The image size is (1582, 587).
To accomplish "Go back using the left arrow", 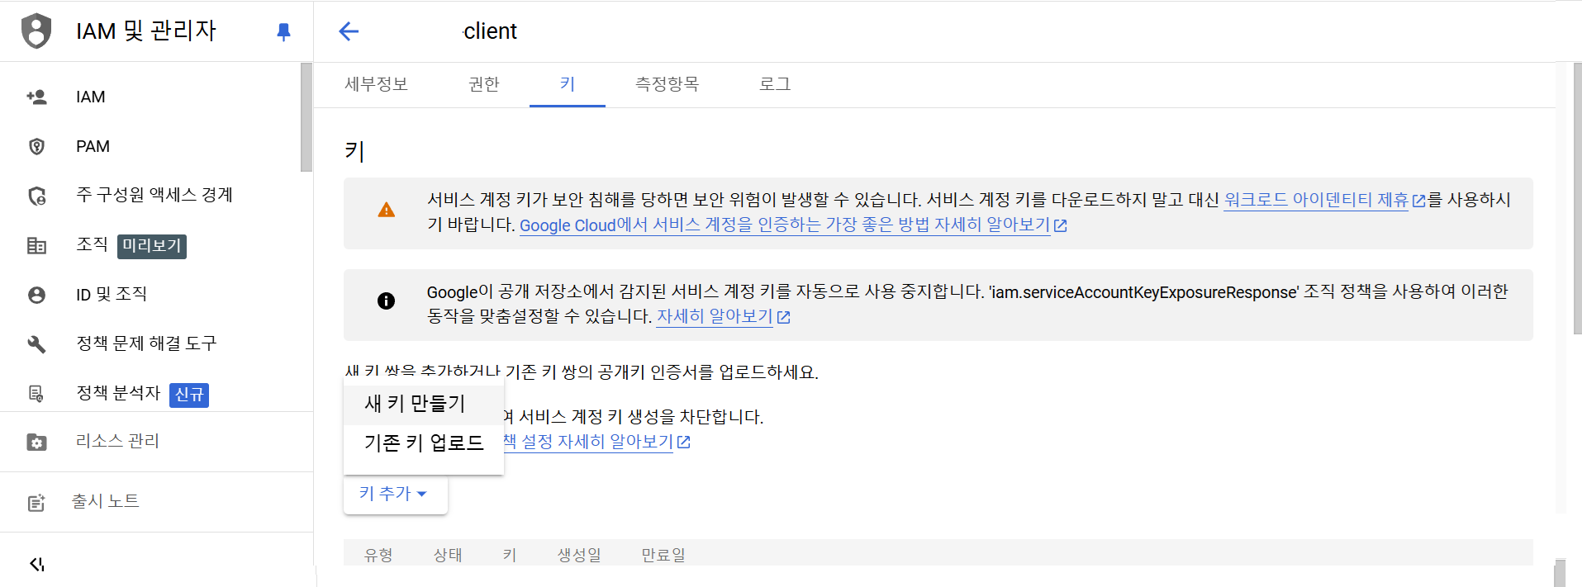I will click(x=349, y=31).
